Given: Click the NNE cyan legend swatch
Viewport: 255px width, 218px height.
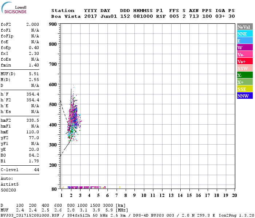Looking at the screenshot, I should (x=244, y=34).
